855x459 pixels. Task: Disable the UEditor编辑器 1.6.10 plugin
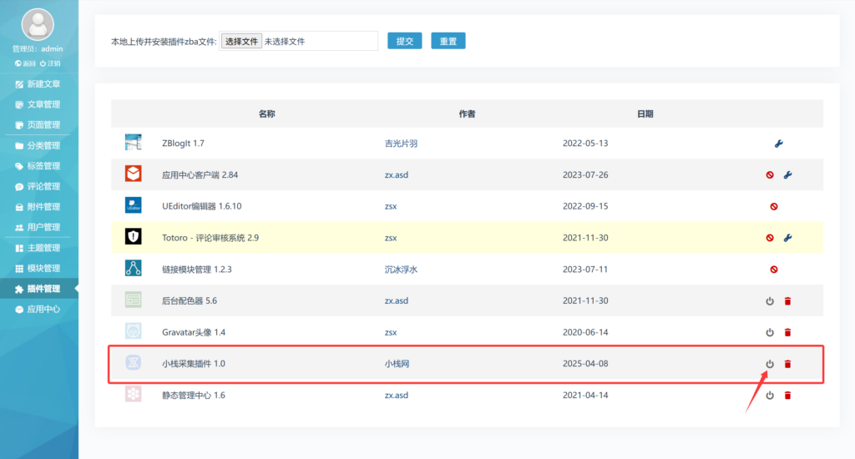pyautogui.click(x=774, y=207)
